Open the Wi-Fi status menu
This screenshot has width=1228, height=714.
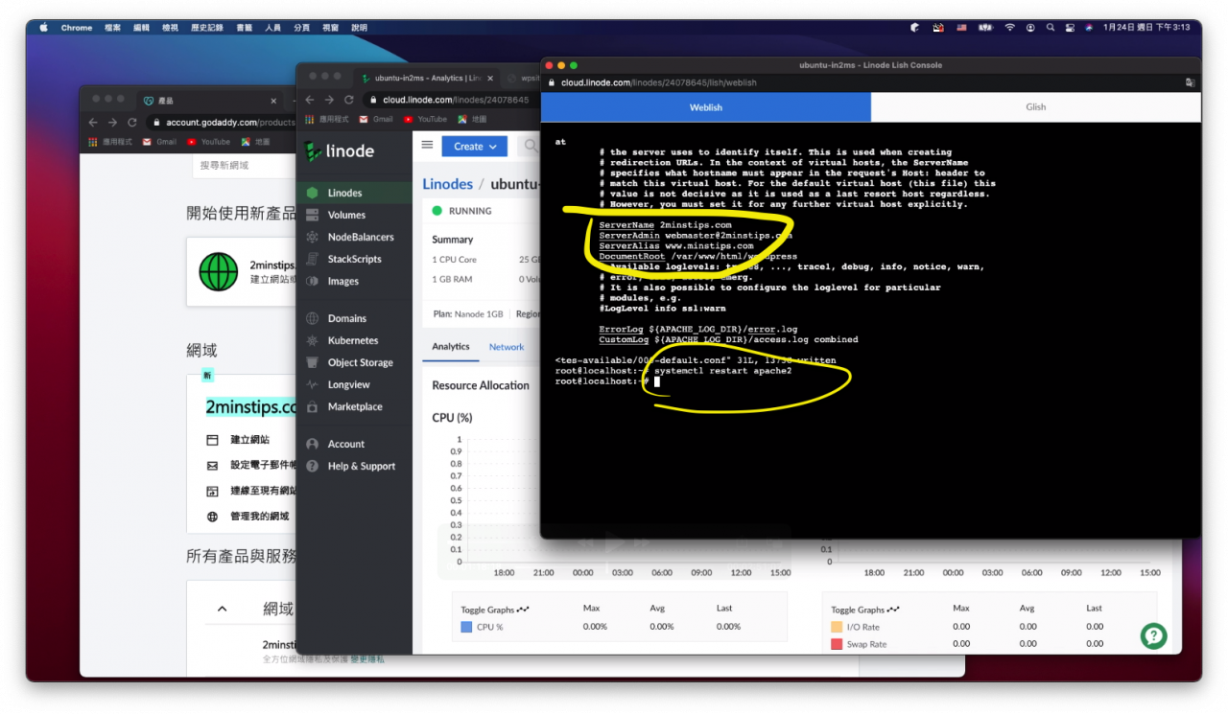(1009, 28)
